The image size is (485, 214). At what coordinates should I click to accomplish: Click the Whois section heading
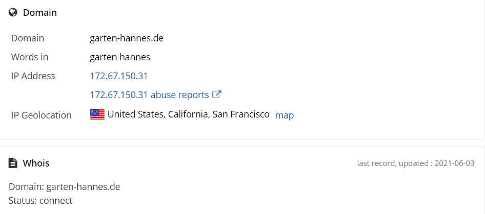tap(36, 163)
